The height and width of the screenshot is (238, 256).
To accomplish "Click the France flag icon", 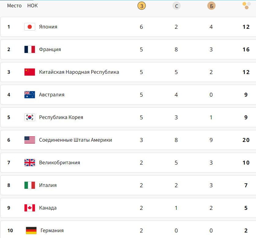I will [x=30, y=50].
